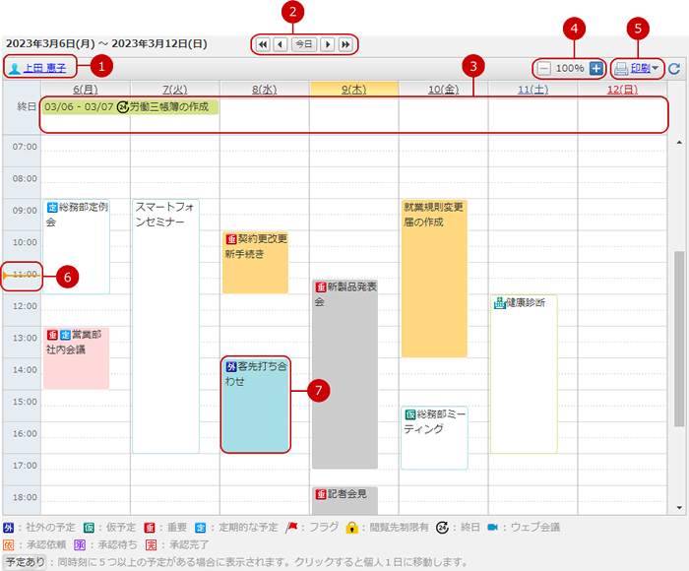The image size is (689, 571).
Task: Click the blue 定 icon on 総務部定例会
Action: pos(53,207)
